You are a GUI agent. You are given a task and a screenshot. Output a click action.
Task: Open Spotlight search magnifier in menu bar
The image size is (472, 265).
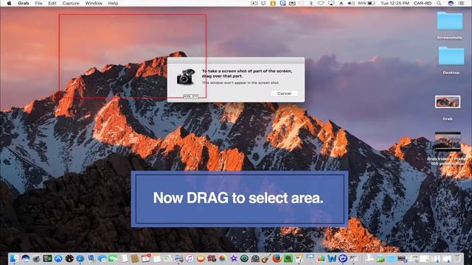pyautogui.click(x=439, y=3)
